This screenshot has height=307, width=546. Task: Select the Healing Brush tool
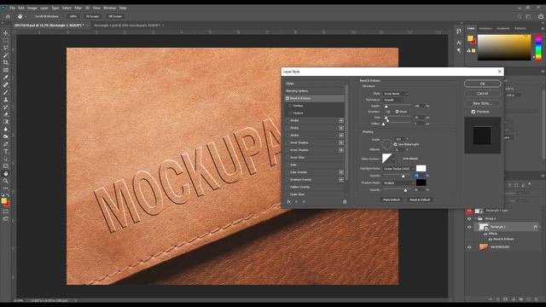[x=6, y=85]
